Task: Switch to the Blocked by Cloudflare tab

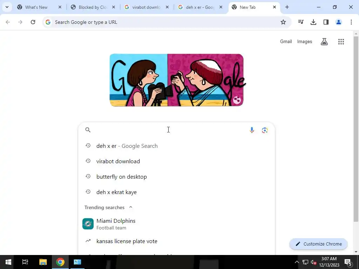Action: tap(93, 7)
